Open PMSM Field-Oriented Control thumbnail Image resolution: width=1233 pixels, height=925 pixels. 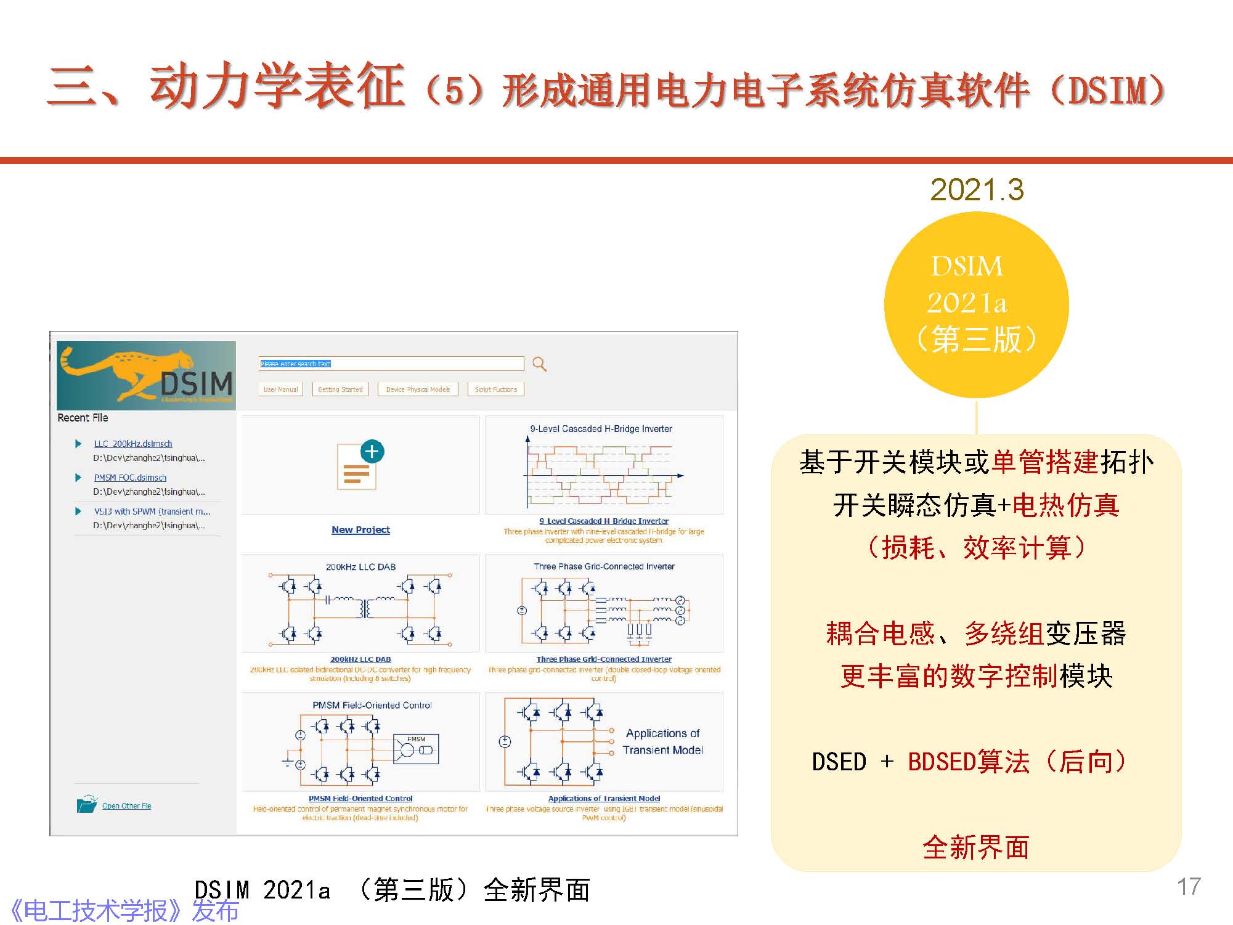360,741
